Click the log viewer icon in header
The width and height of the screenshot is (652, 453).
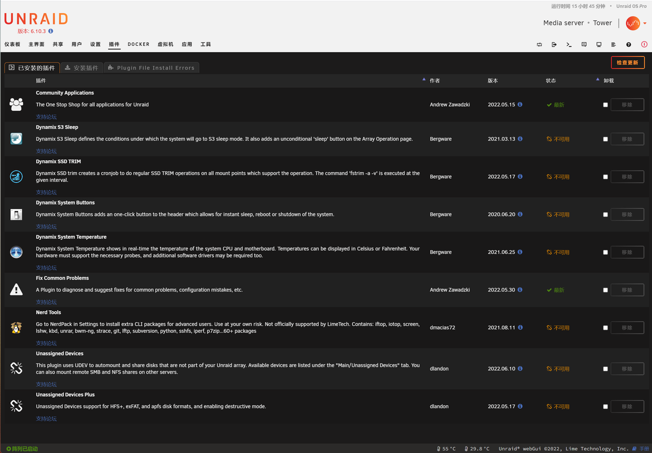[613, 44]
